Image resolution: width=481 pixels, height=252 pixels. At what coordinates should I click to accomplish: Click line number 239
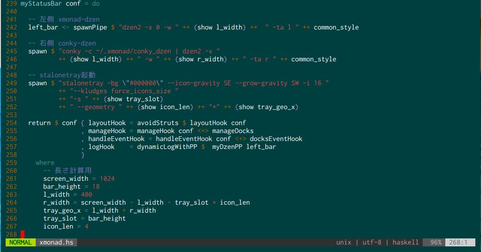11,4
